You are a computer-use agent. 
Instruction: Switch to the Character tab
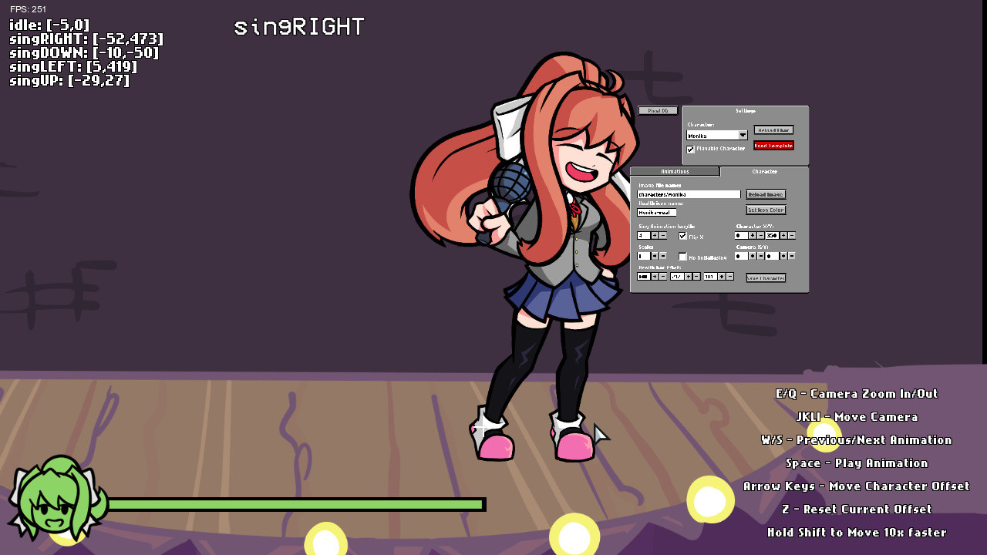coord(763,171)
